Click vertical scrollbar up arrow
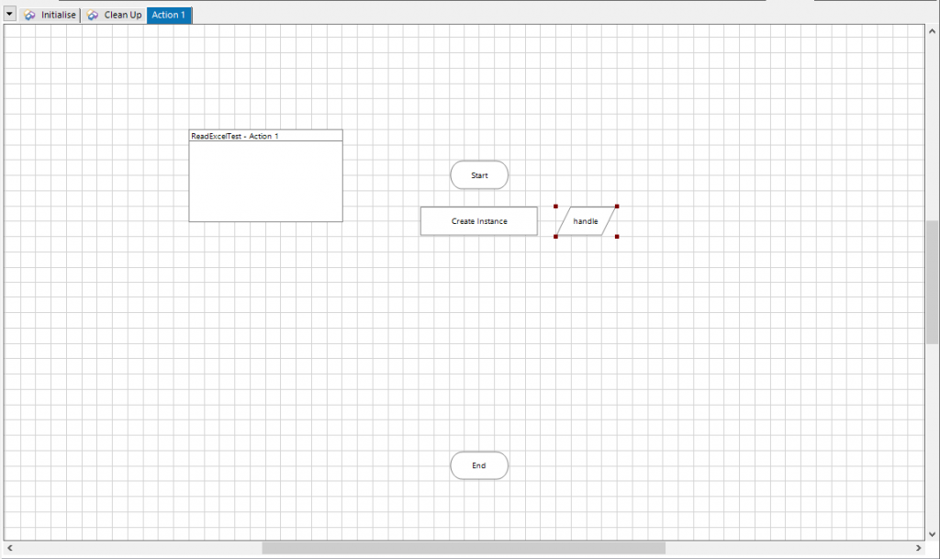The width and height of the screenshot is (940, 559). click(x=933, y=31)
